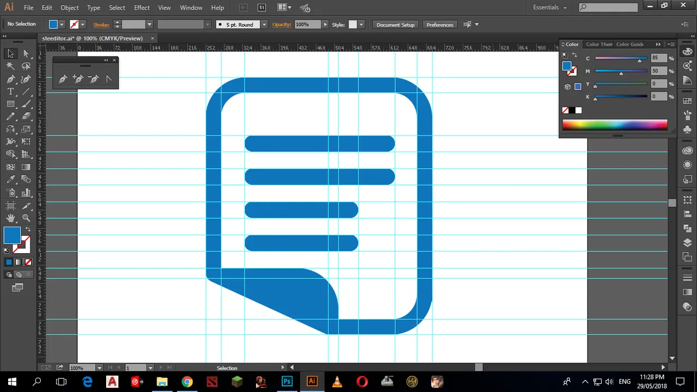Reset default fill and stroke in toolbar
The height and width of the screenshot is (392, 697).
(x=7, y=250)
